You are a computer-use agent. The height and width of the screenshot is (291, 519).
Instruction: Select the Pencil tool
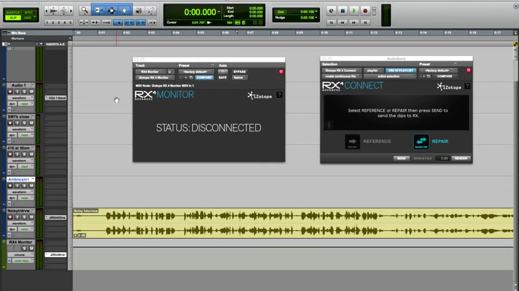point(151,11)
